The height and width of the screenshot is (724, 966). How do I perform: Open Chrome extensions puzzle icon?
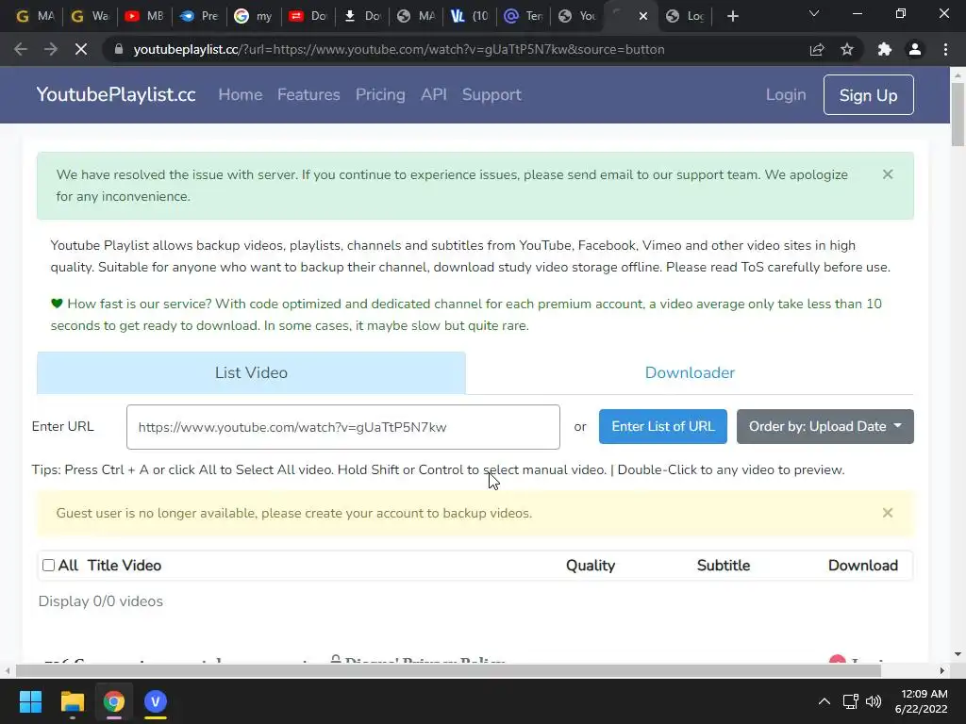click(885, 49)
